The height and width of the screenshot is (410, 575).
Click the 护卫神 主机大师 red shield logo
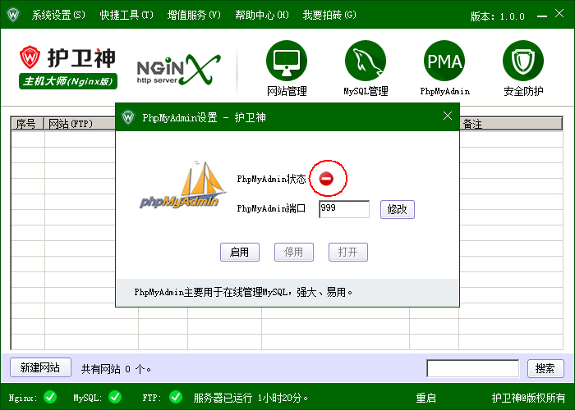click(30, 57)
